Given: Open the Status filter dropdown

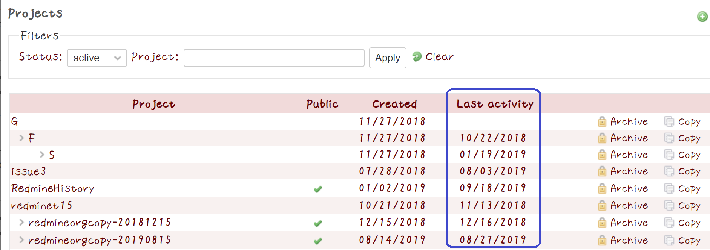Looking at the screenshot, I should (x=97, y=58).
